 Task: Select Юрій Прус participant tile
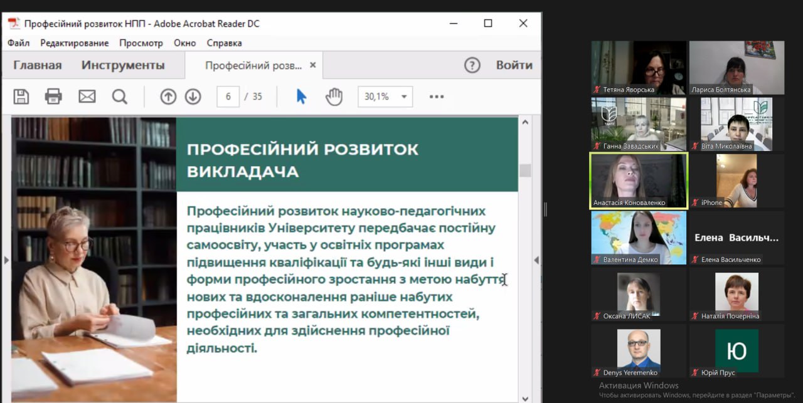737,350
